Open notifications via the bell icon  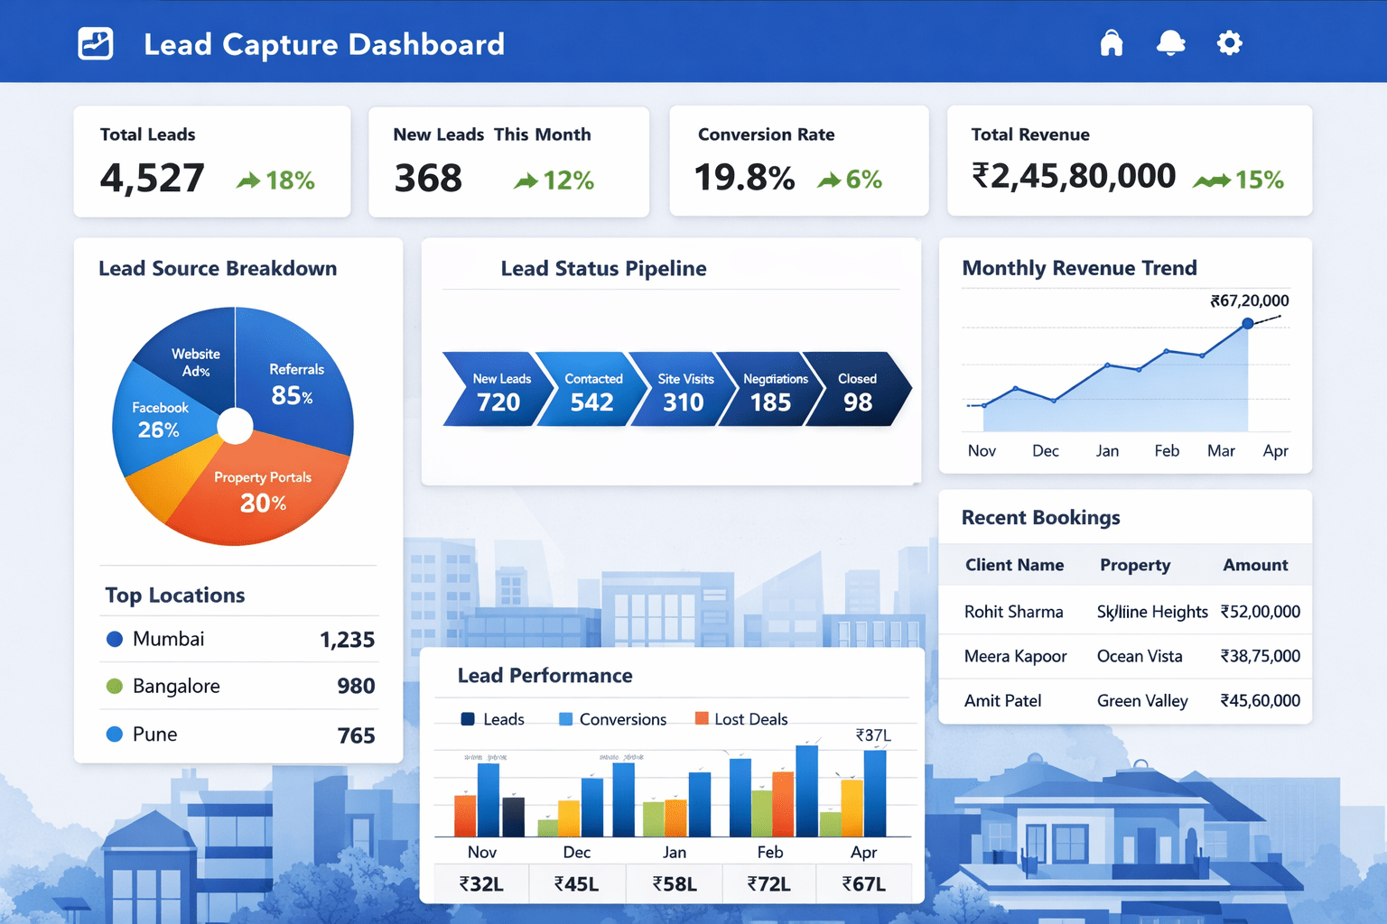(x=1170, y=42)
